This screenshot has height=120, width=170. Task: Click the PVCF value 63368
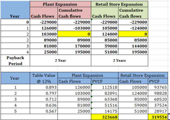[105, 99]
